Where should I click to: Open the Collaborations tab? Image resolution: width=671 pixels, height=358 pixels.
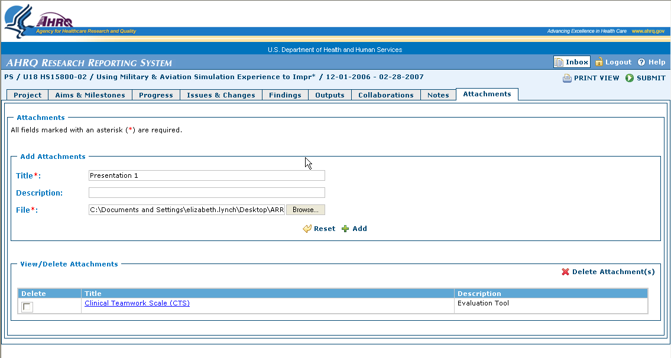tap(386, 95)
